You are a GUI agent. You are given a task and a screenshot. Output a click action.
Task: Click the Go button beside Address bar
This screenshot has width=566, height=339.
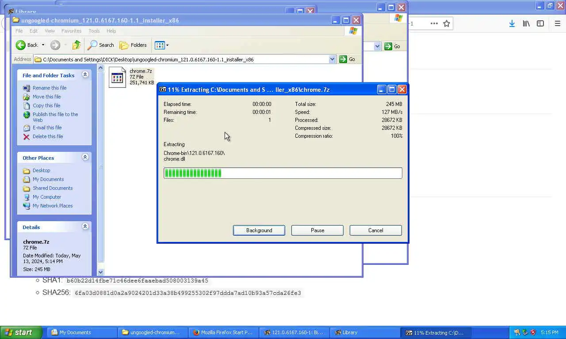348,59
